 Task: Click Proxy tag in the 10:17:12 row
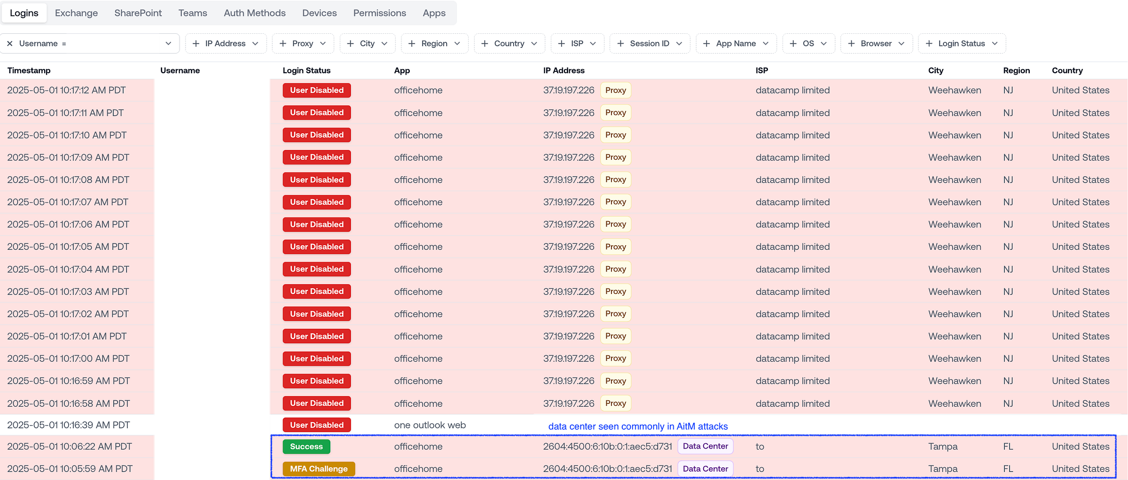click(616, 90)
